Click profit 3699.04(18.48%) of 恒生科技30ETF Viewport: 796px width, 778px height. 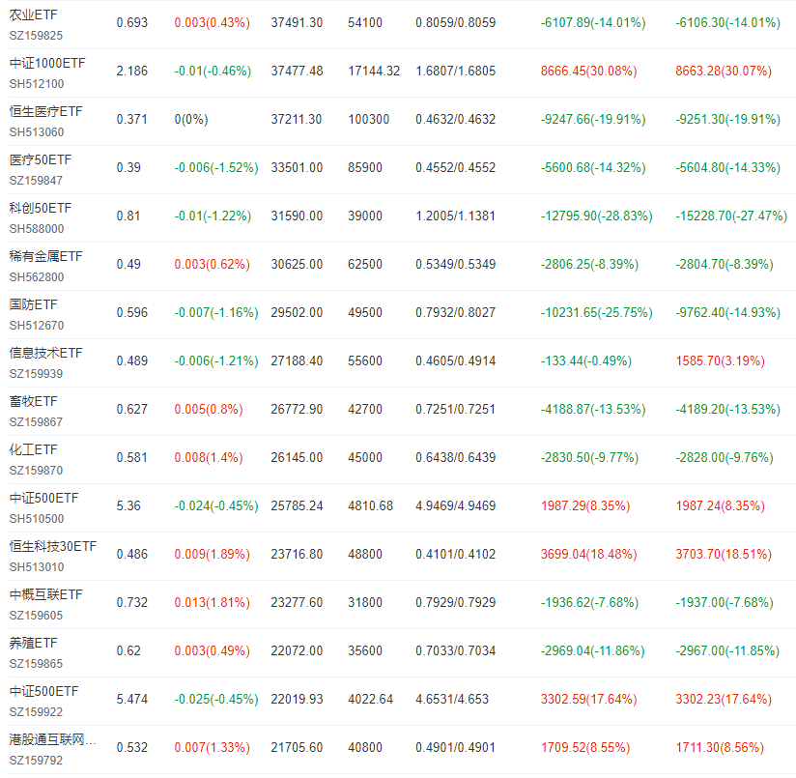(x=589, y=554)
